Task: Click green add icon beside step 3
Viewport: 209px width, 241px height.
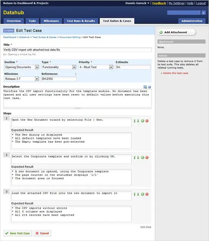Action: click(142, 194)
